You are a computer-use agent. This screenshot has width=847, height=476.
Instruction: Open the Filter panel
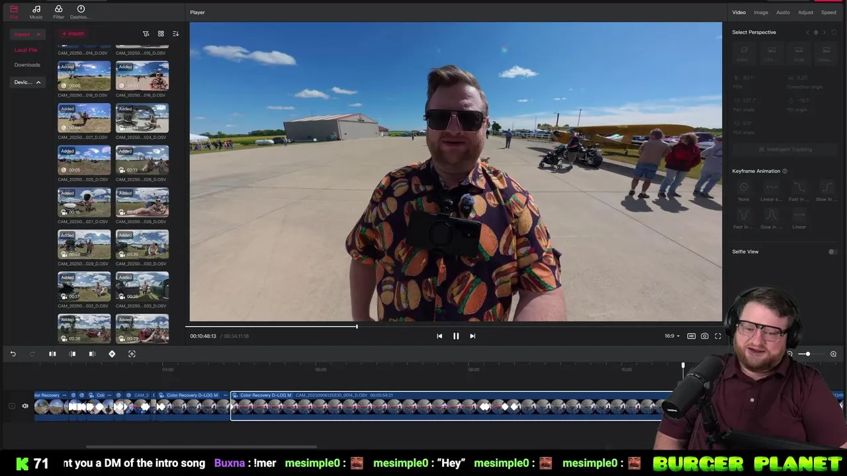[x=58, y=12]
